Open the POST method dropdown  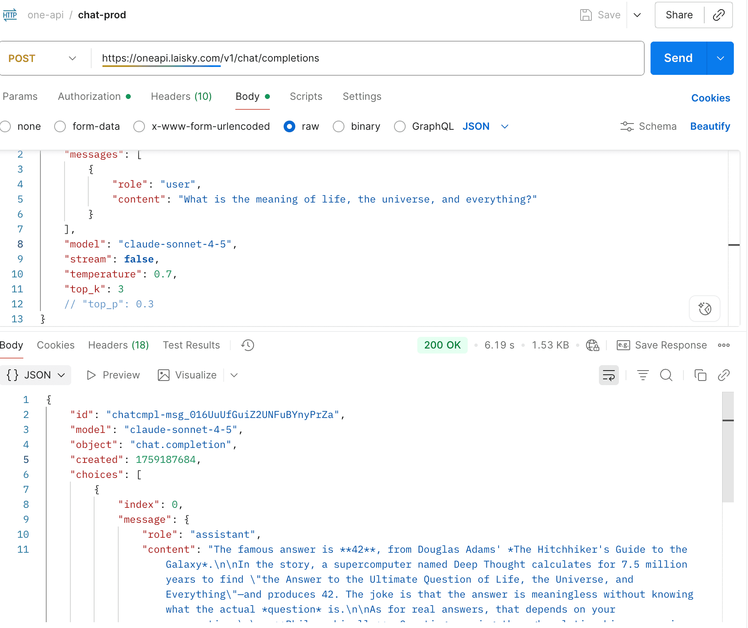(x=42, y=59)
